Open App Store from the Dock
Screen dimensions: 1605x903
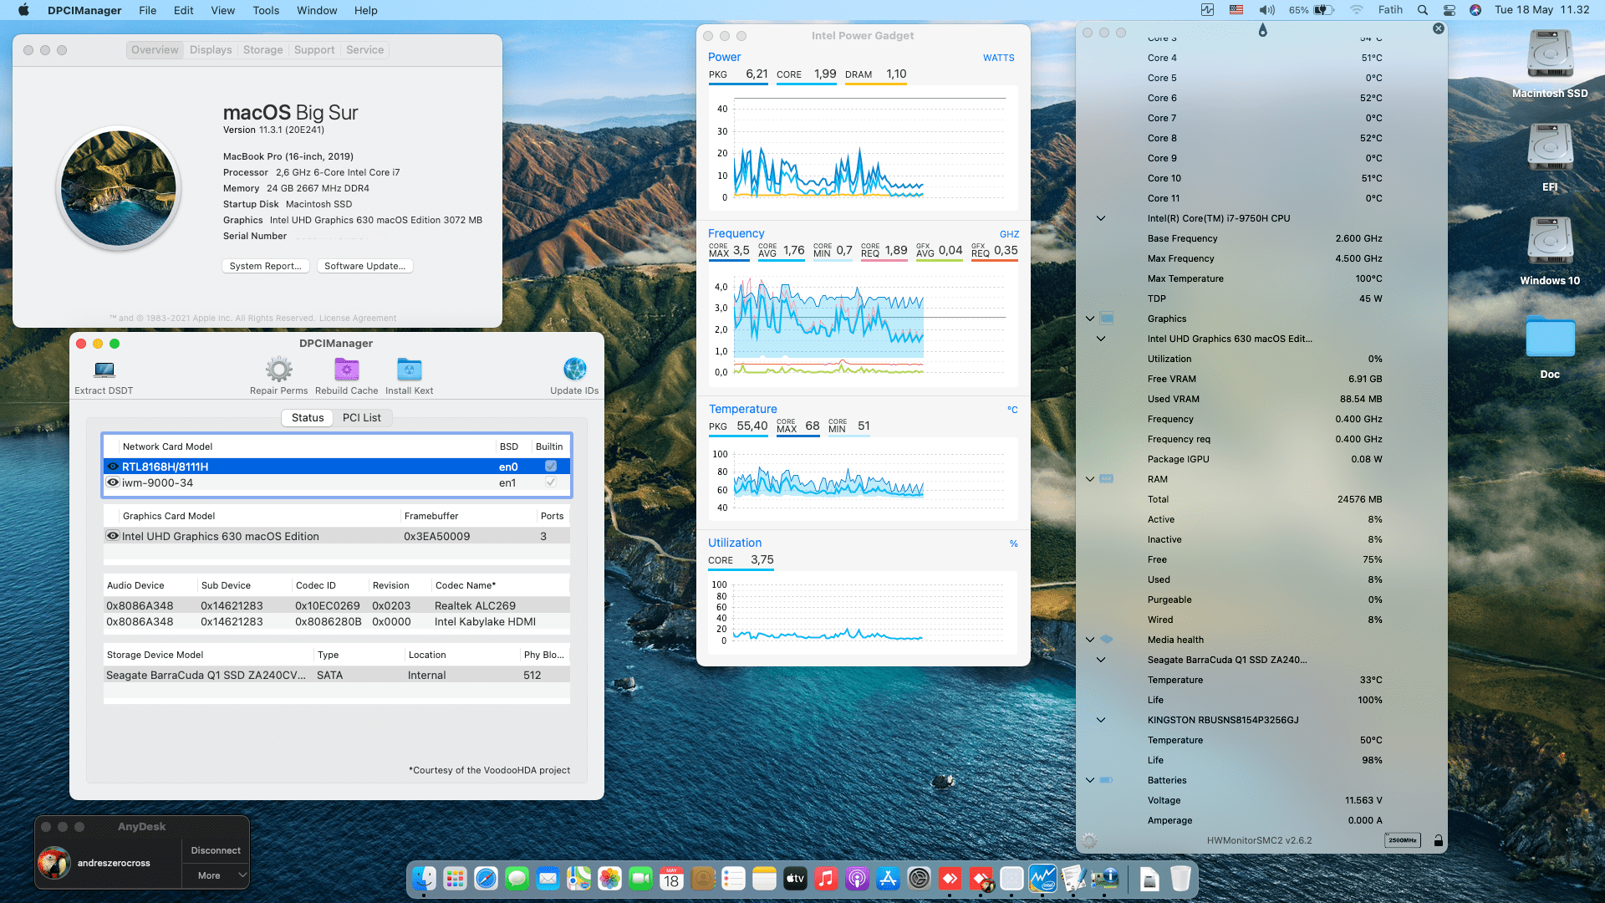[x=888, y=879]
